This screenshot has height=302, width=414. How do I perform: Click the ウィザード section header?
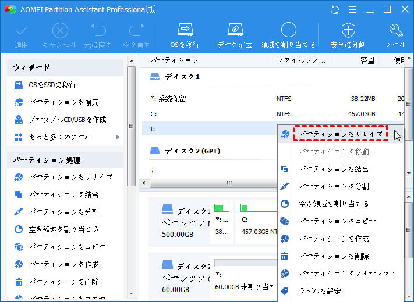click(65, 68)
